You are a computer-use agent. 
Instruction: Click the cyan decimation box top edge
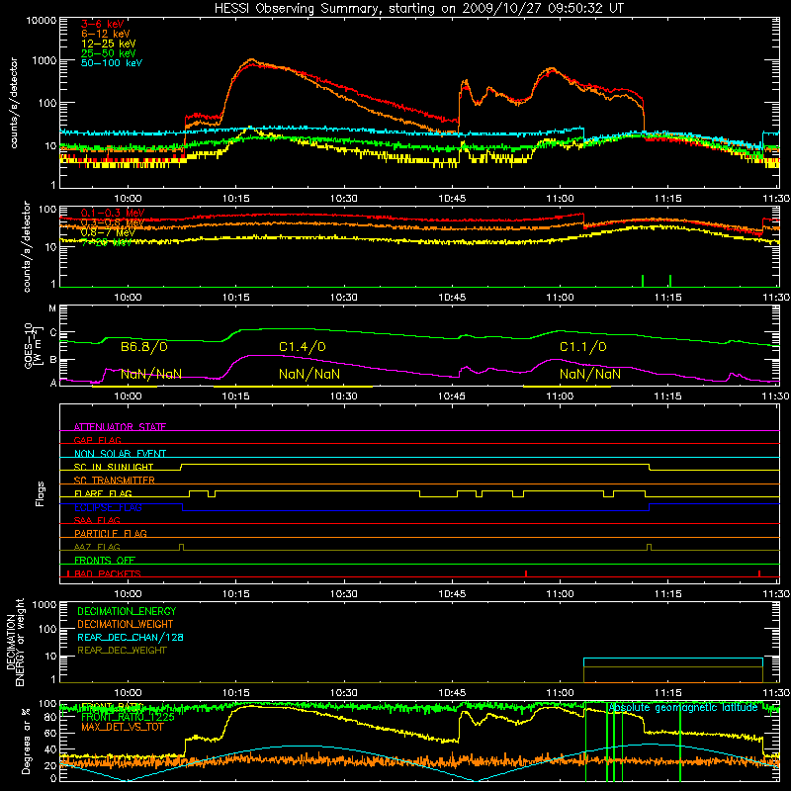click(x=673, y=659)
